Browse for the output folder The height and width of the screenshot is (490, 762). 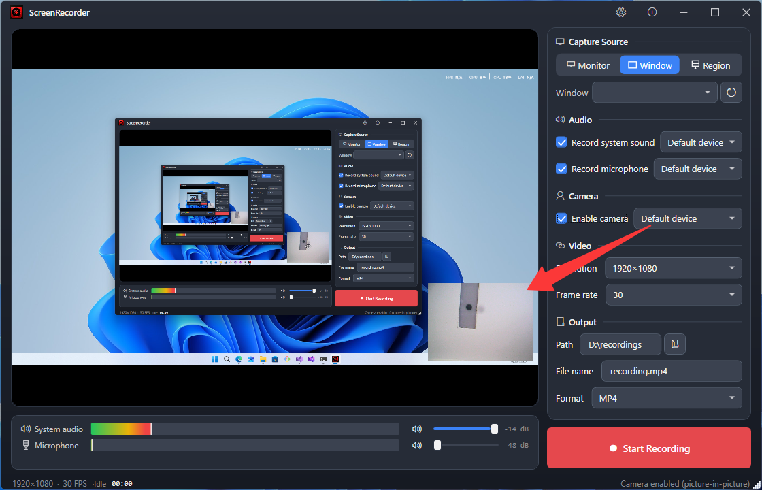tap(675, 344)
